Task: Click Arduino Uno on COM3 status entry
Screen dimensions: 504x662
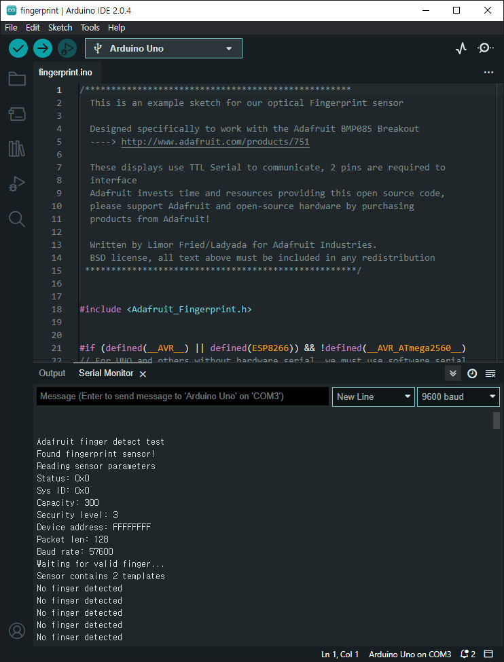Action: 410,655
